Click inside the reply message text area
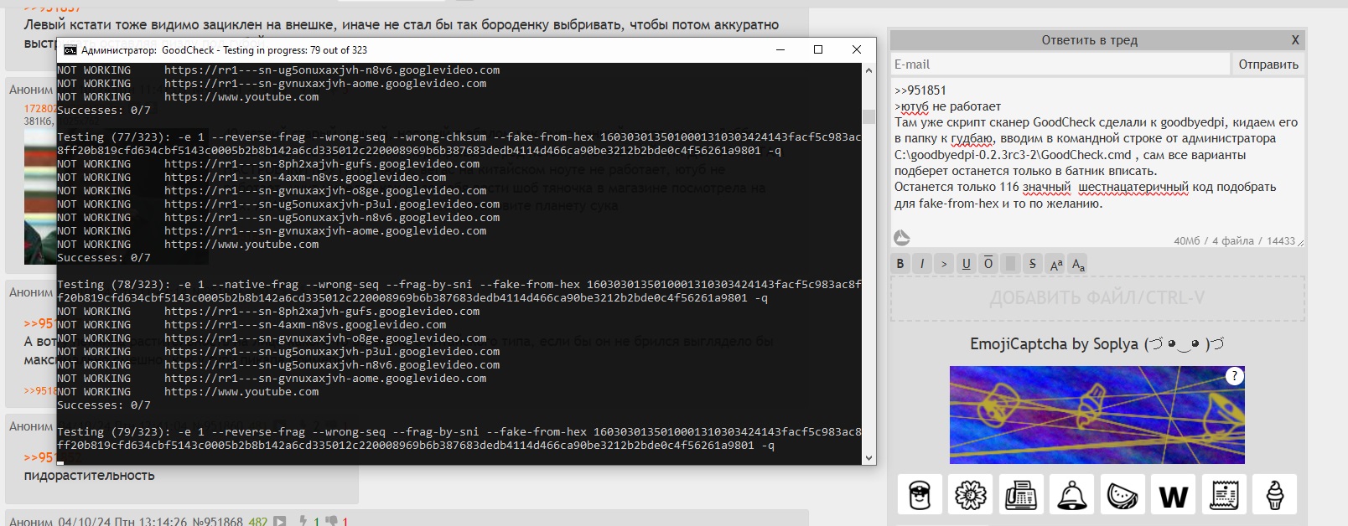This screenshot has width=1348, height=526. click(x=1097, y=162)
